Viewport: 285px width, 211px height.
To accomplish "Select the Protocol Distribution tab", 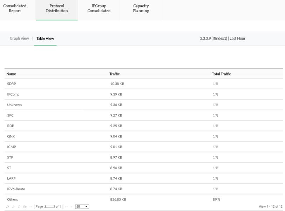I will point(57,8).
